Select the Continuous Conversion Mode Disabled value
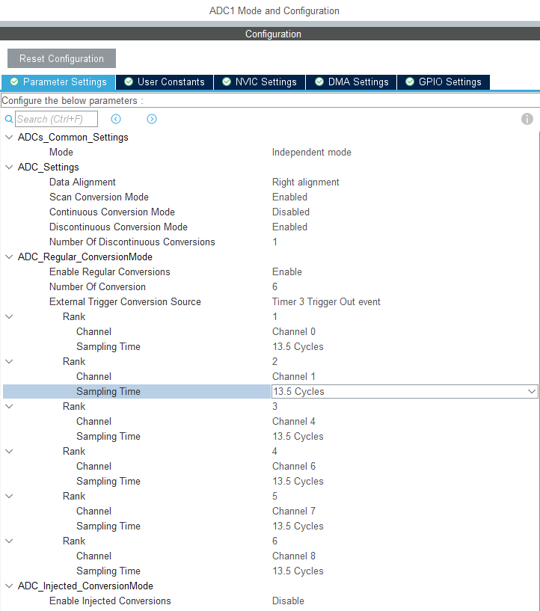This screenshot has width=540, height=611. [x=291, y=212]
